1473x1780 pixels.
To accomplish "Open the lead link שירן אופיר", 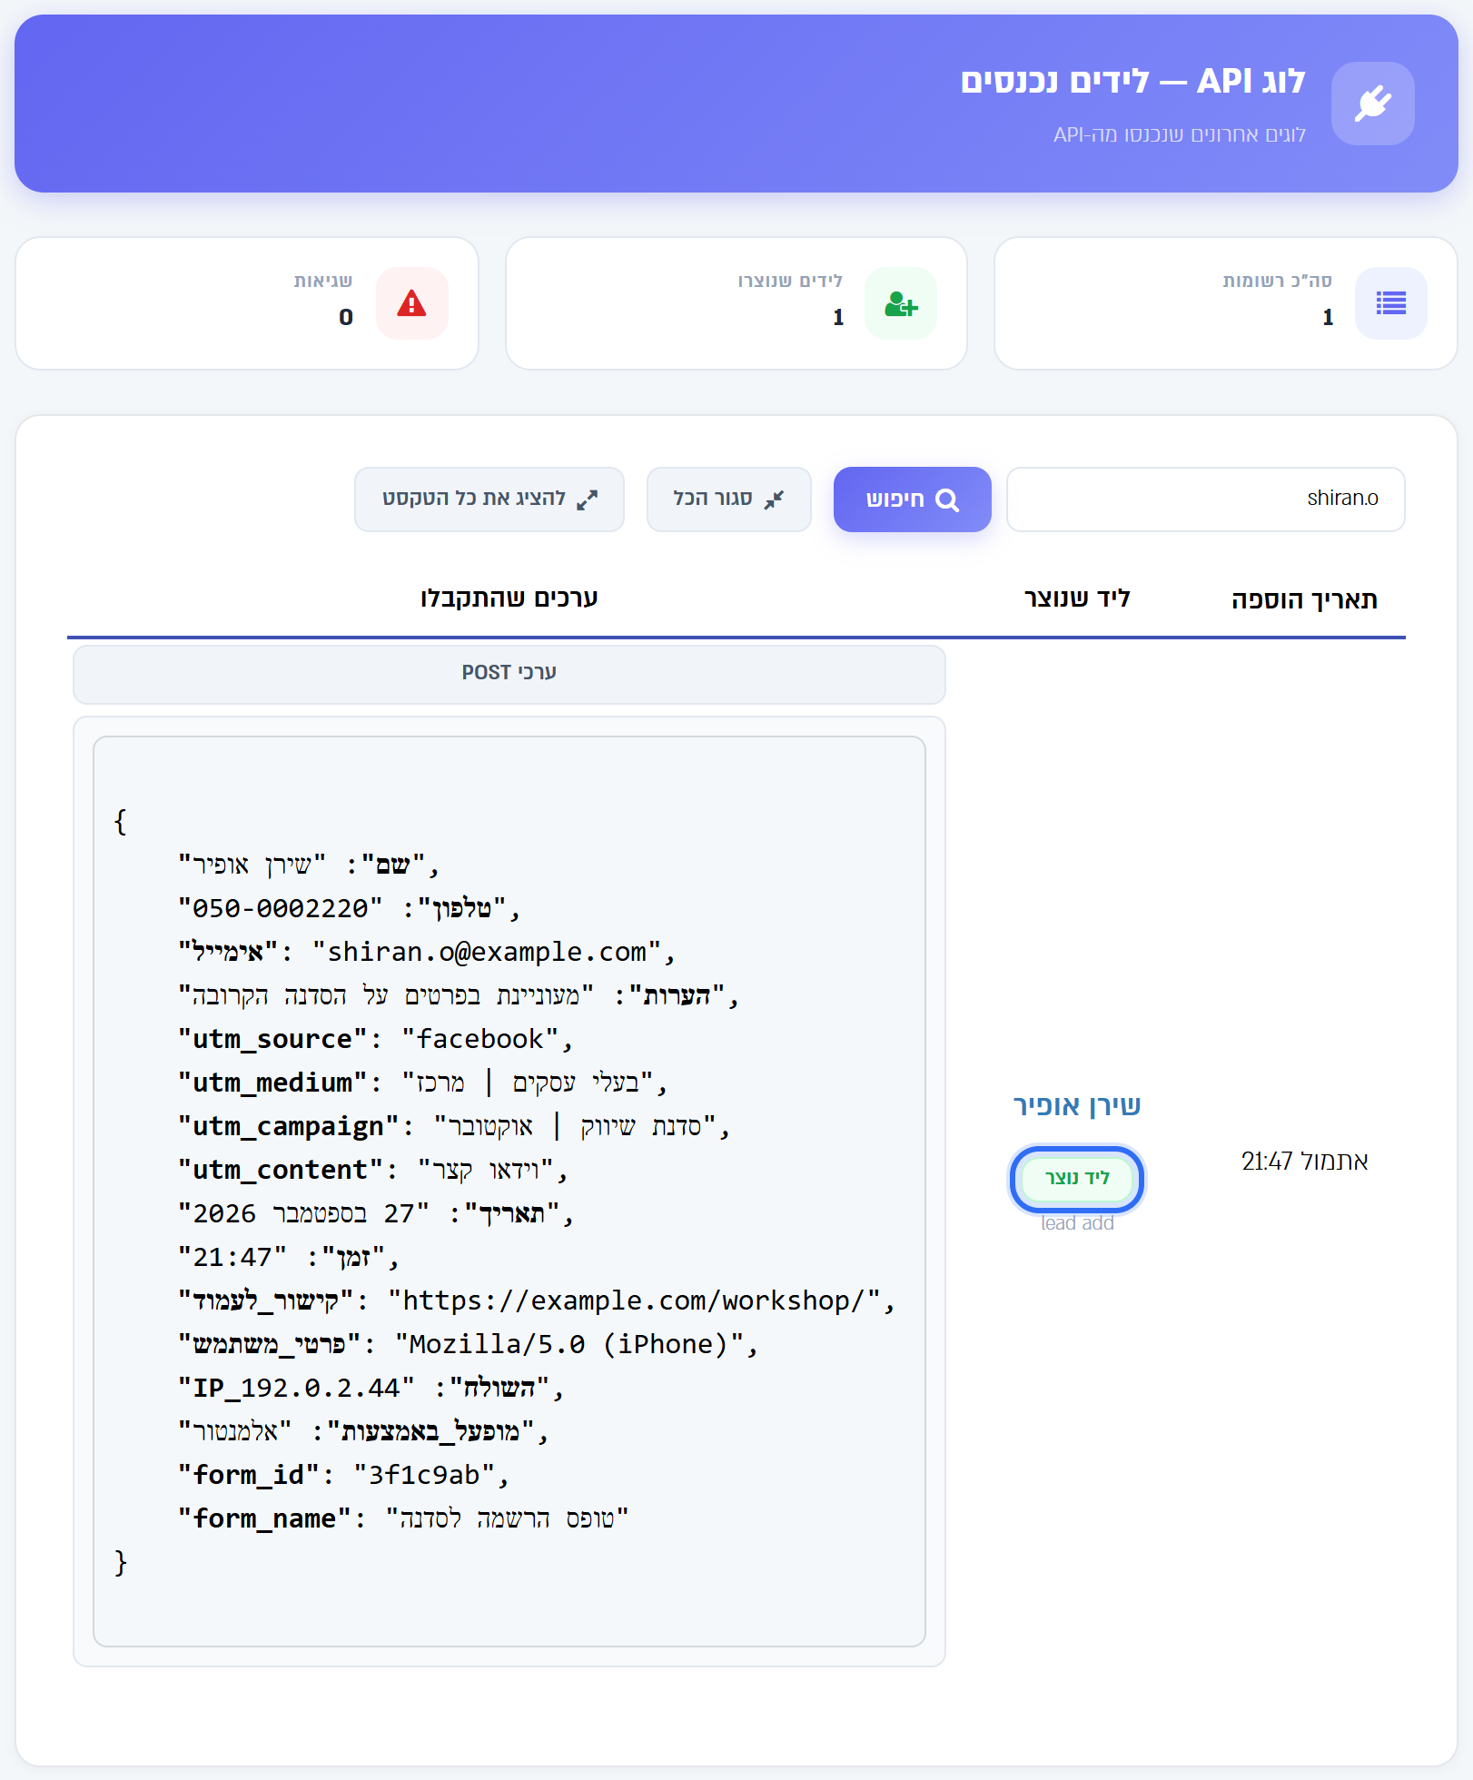I will click(1077, 1105).
